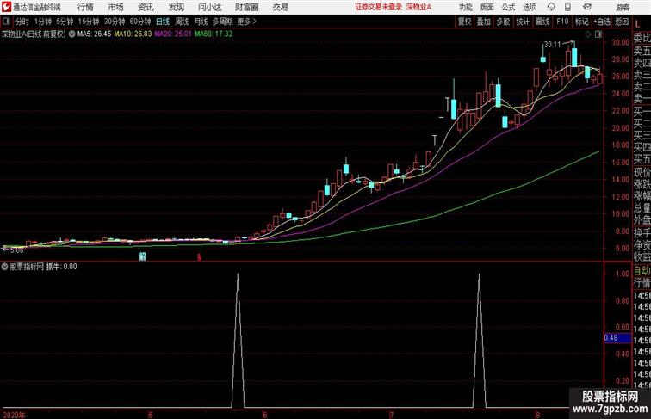Click the MA10: 26.83 label

[x=133, y=34]
